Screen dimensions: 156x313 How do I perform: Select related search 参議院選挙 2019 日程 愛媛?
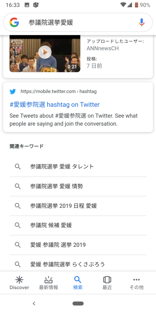tap(78, 206)
